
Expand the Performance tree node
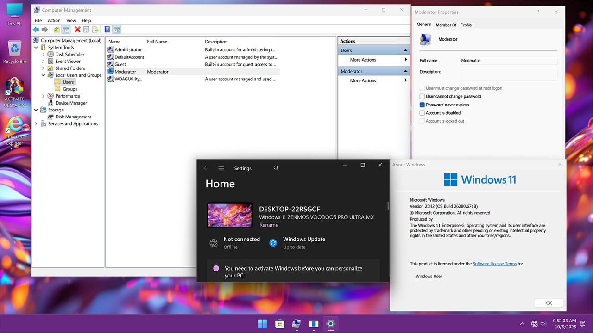pyautogui.click(x=44, y=96)
